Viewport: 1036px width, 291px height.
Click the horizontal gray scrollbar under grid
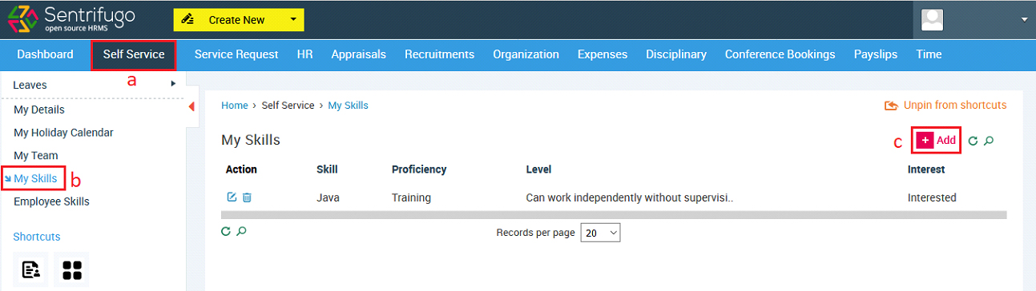point(614,214)
